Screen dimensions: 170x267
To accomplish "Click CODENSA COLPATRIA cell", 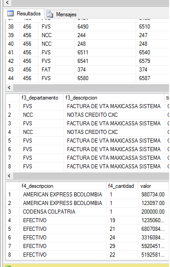I will click(x=63, y=212).
